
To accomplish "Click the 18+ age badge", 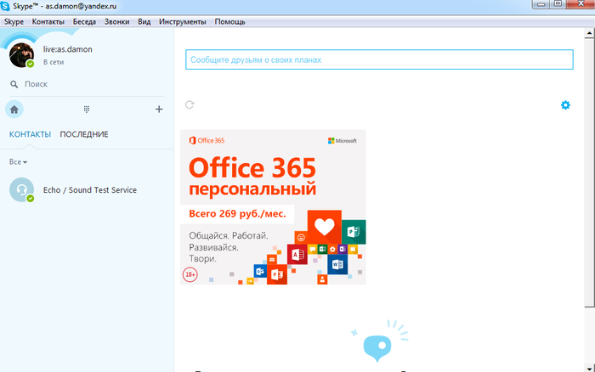I will [190, 274].
